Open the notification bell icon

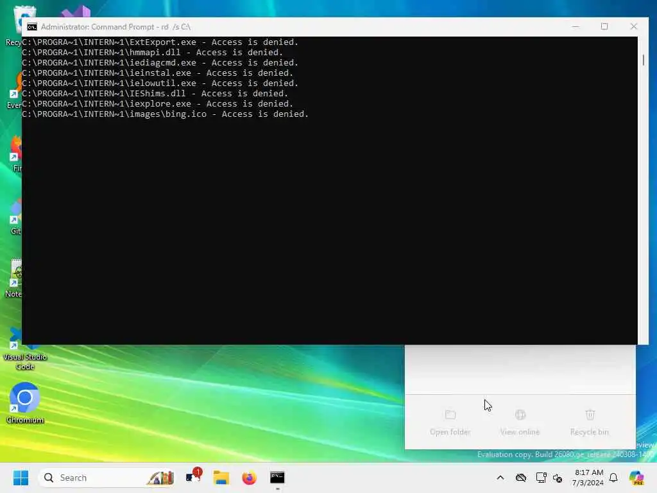tap(613, 478)
